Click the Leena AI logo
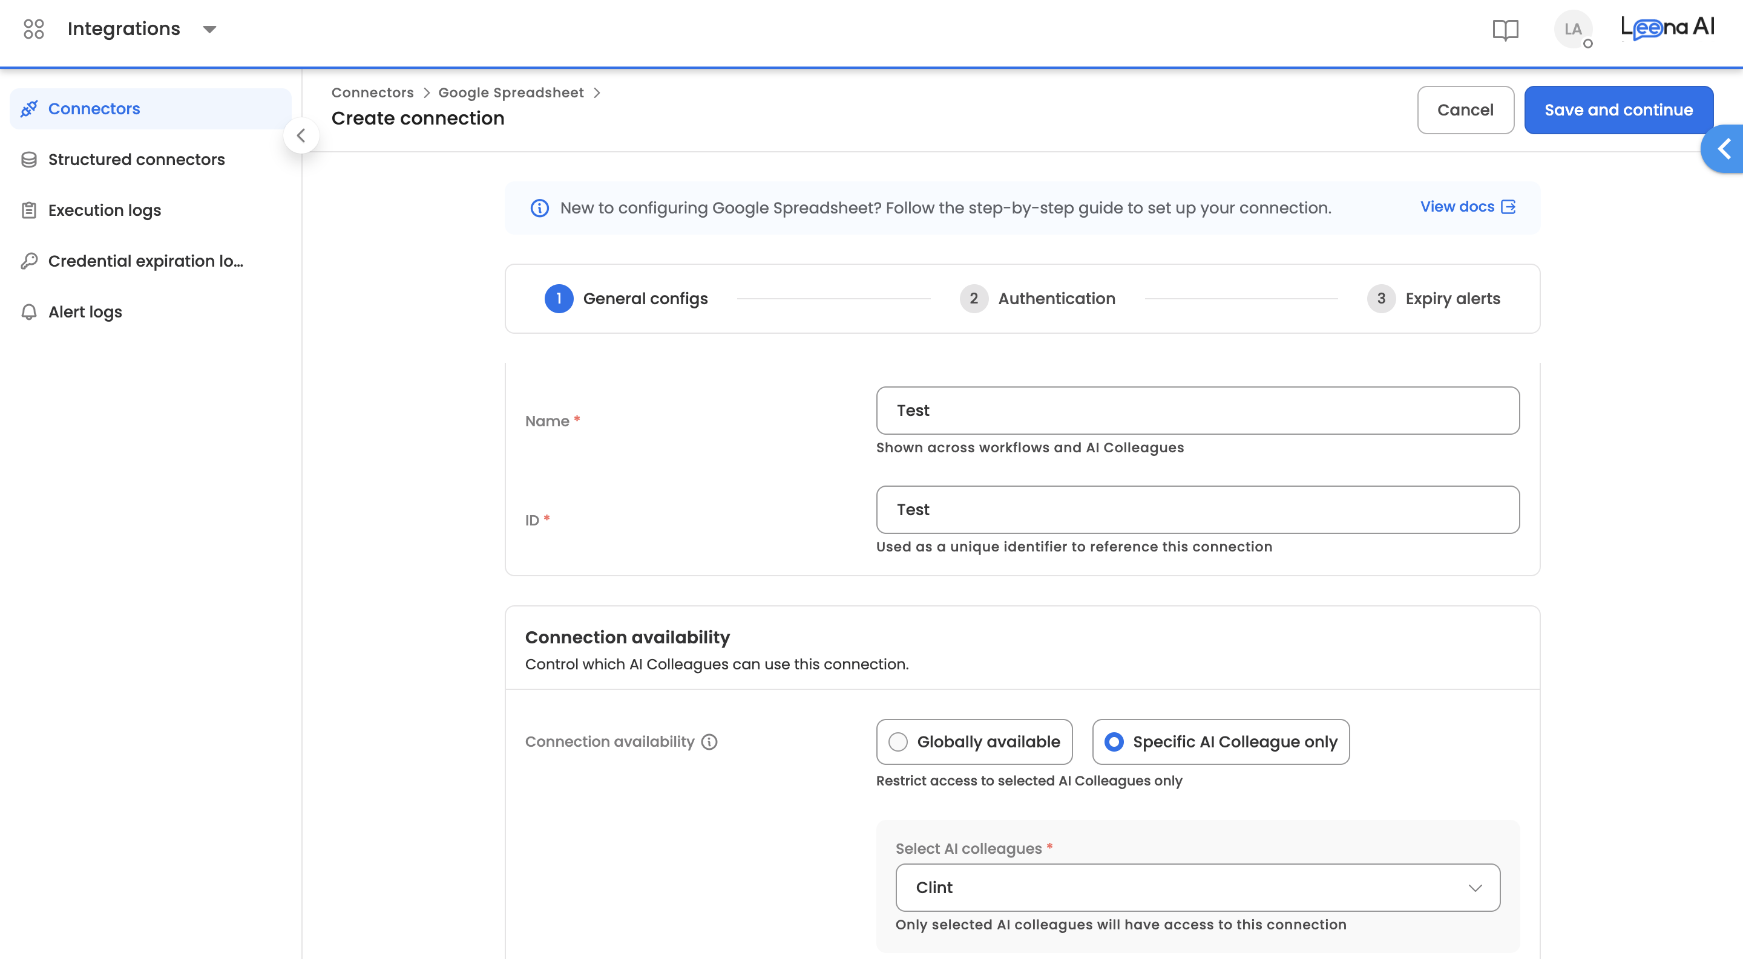1743x959 pixels. click(x=1667, y=28)
